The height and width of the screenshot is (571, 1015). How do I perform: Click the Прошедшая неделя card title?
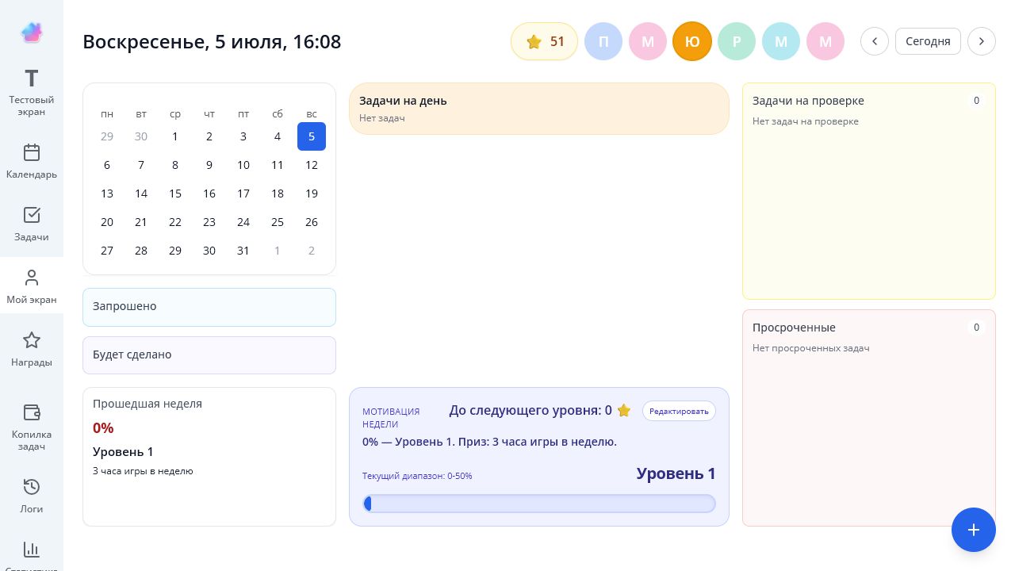(147, 404)
